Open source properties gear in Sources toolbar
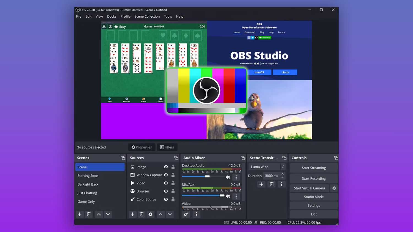The image size is (413, 232). tap(150, 214)
